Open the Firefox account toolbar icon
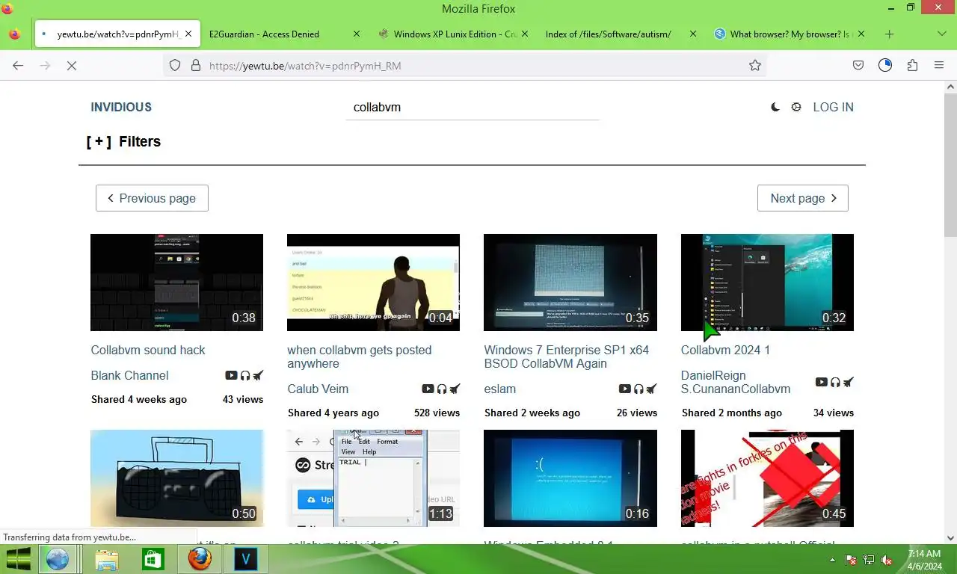This screenshot has width=957, height=574. click(885, 66)
